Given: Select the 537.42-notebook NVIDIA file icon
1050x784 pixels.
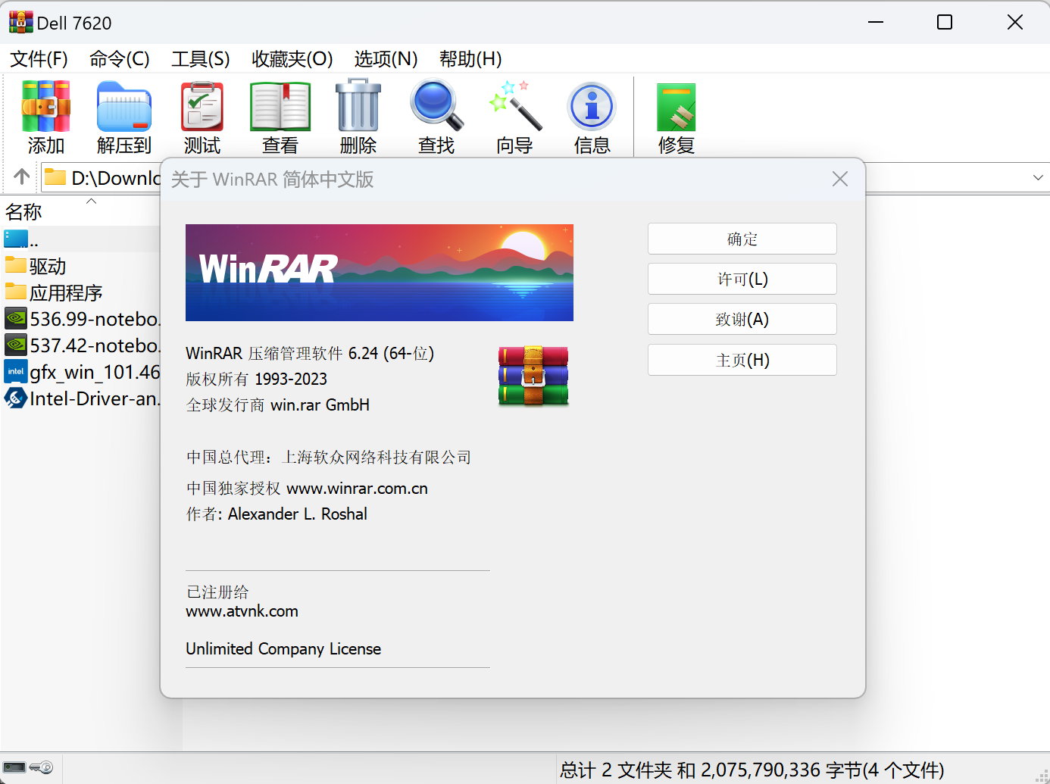Looking at the screenshot, I should pyautogui.click(x=16, y=345).
